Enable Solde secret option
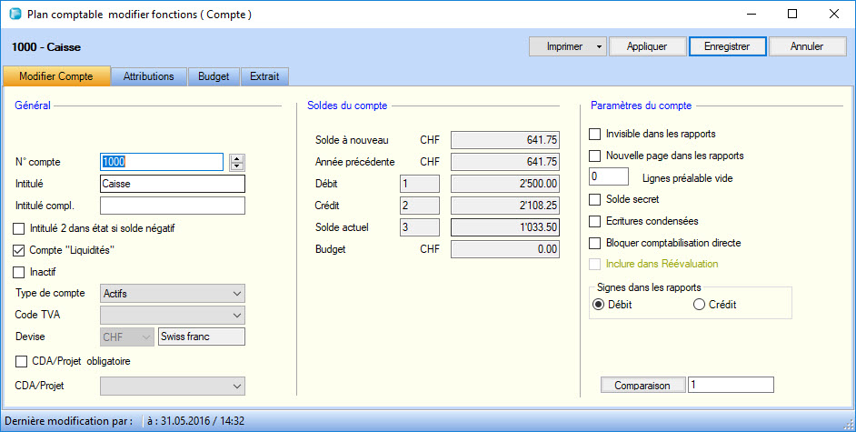The width and height of the screenshot is (856, 432). 595,199
